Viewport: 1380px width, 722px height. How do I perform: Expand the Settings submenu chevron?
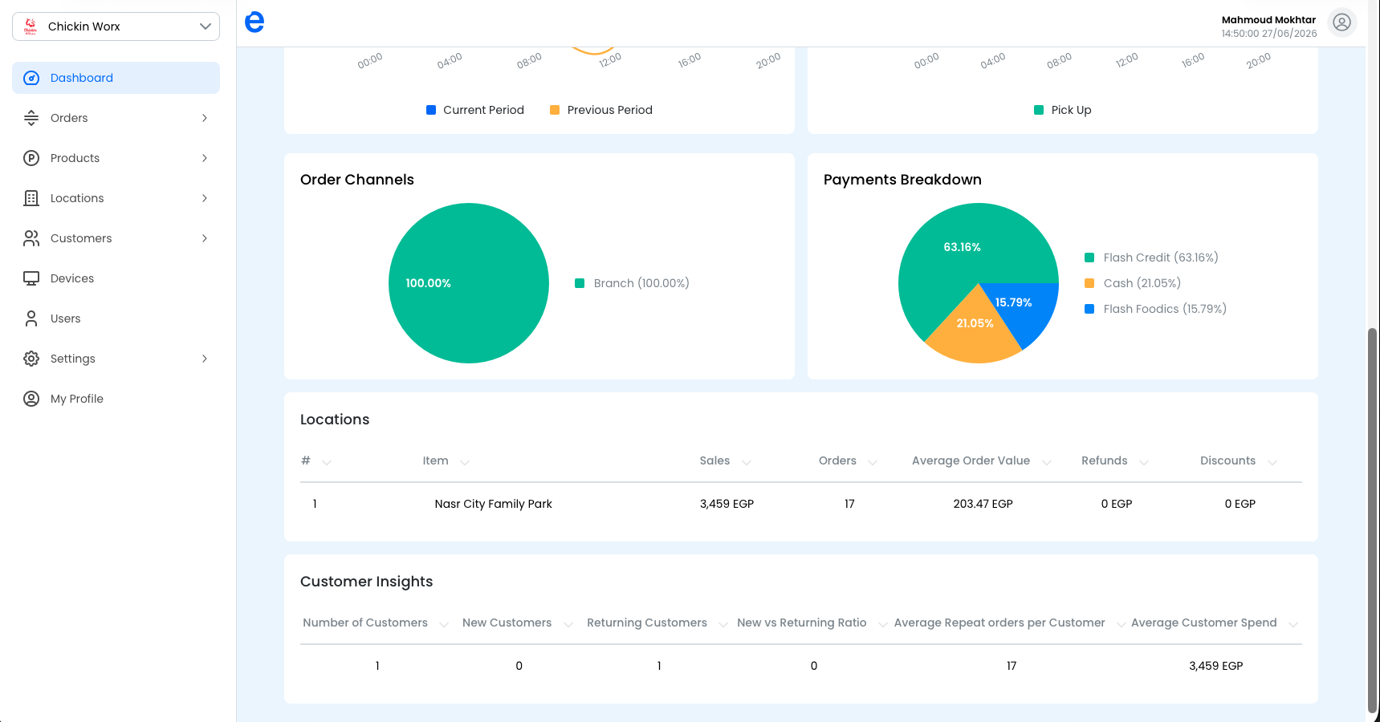coord(205,359)
